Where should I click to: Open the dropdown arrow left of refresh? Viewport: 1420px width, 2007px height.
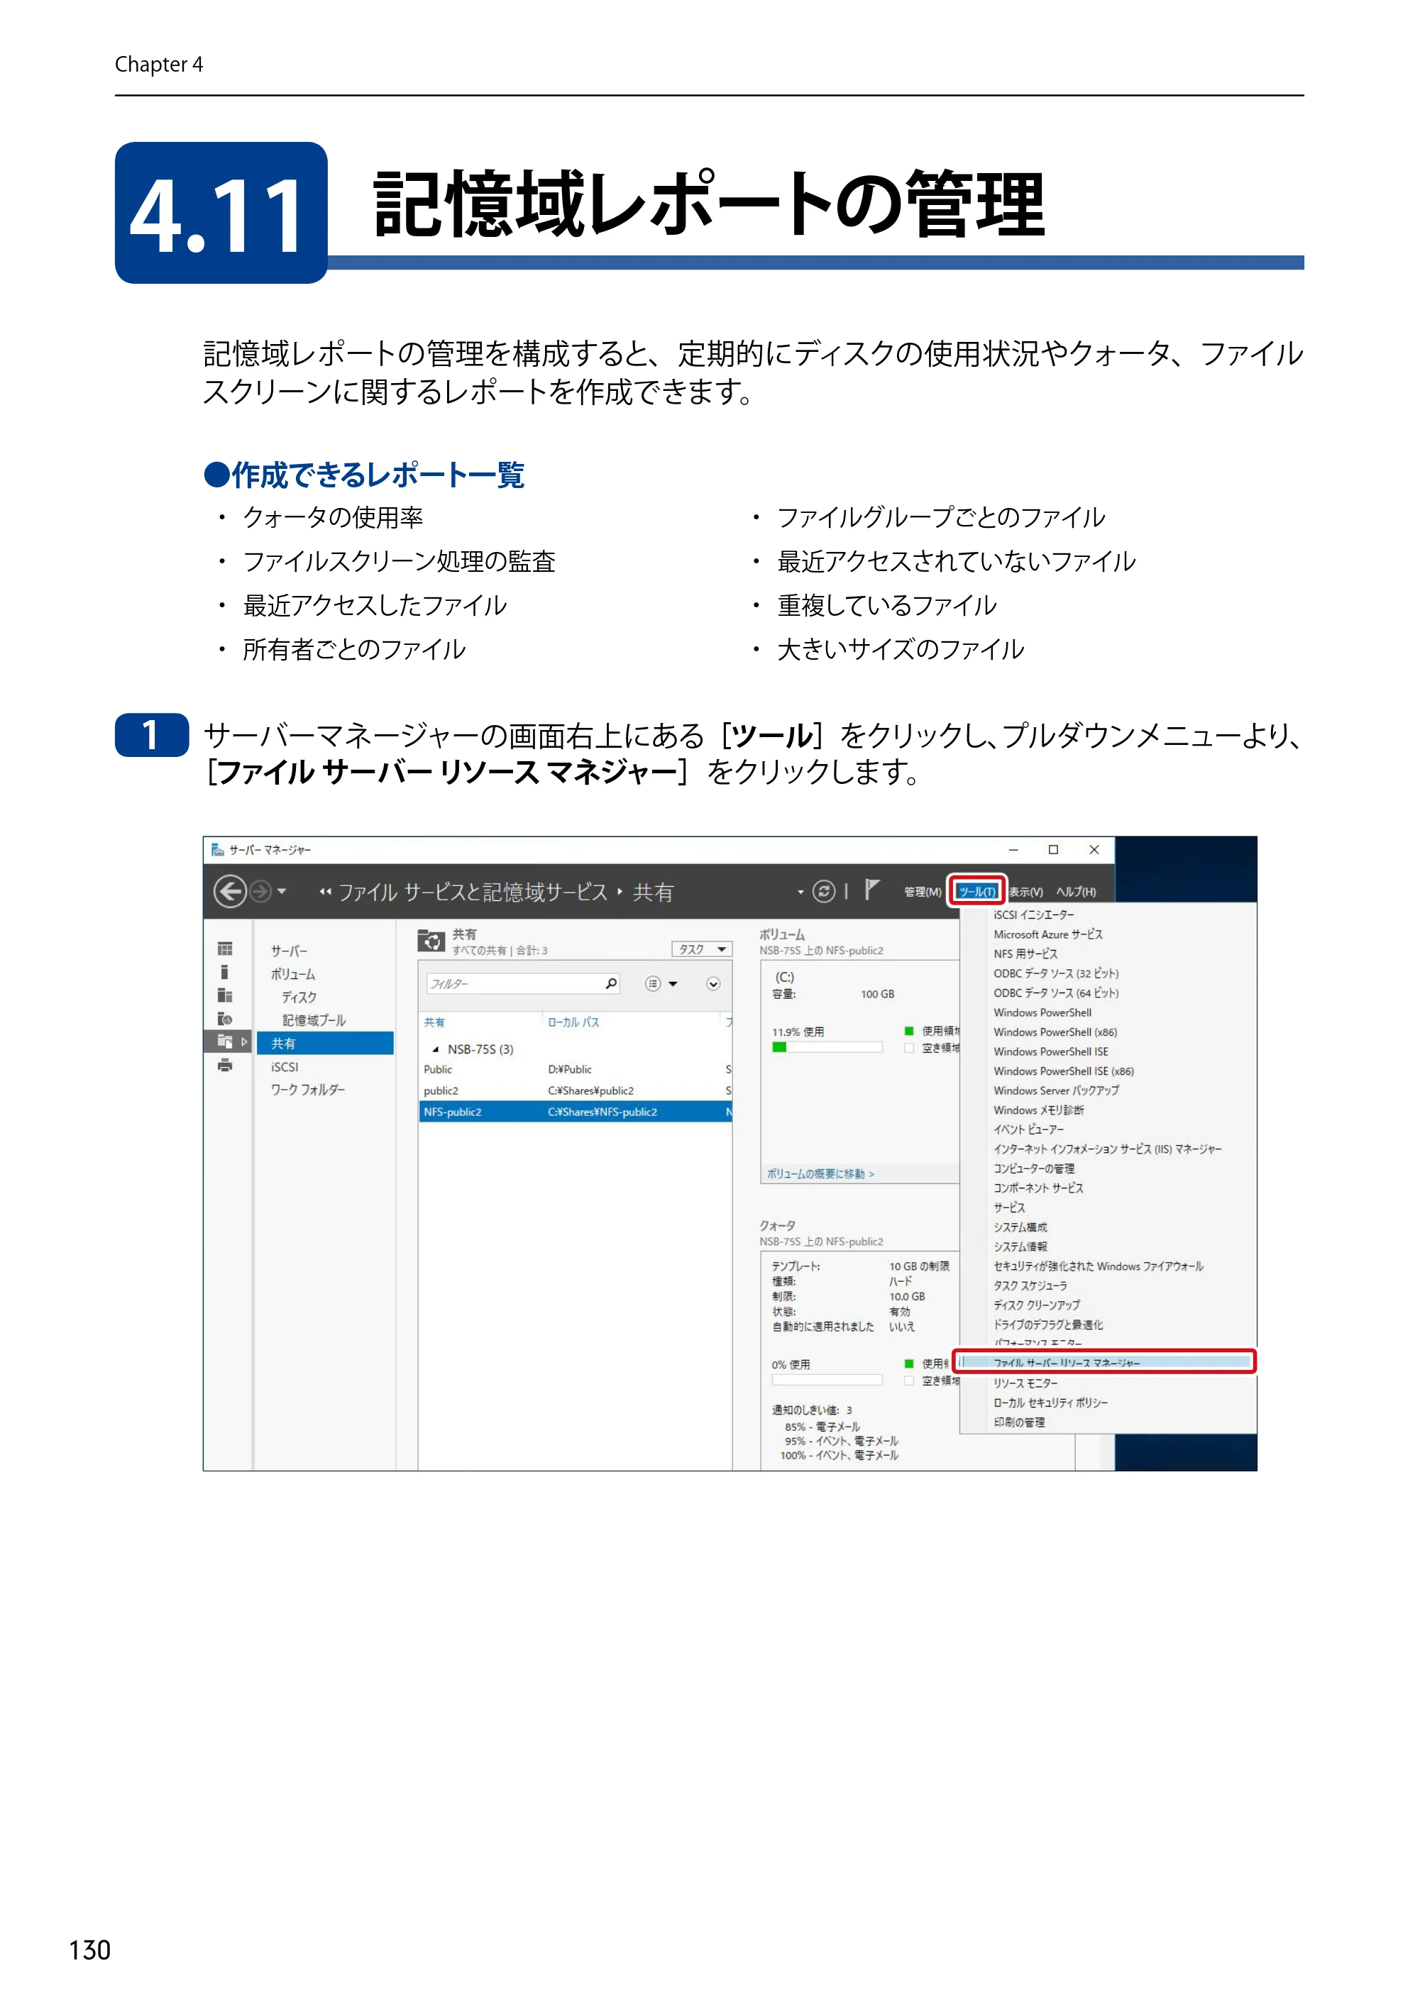(x=800, y=892)
